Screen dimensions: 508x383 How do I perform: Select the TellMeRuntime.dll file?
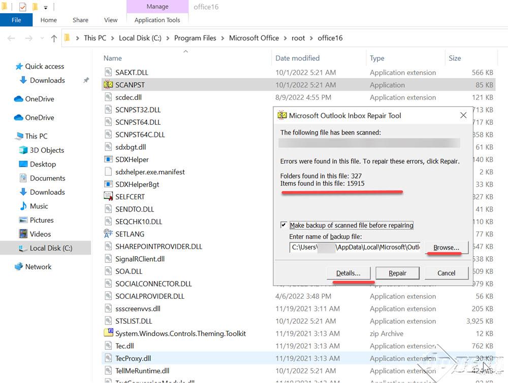click(298, 371)
